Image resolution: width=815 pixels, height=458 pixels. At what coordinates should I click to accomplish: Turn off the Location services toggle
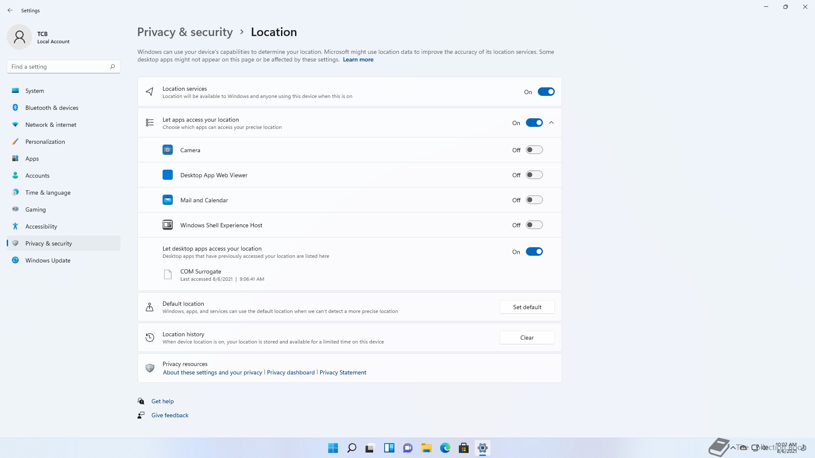pos(546,92)
